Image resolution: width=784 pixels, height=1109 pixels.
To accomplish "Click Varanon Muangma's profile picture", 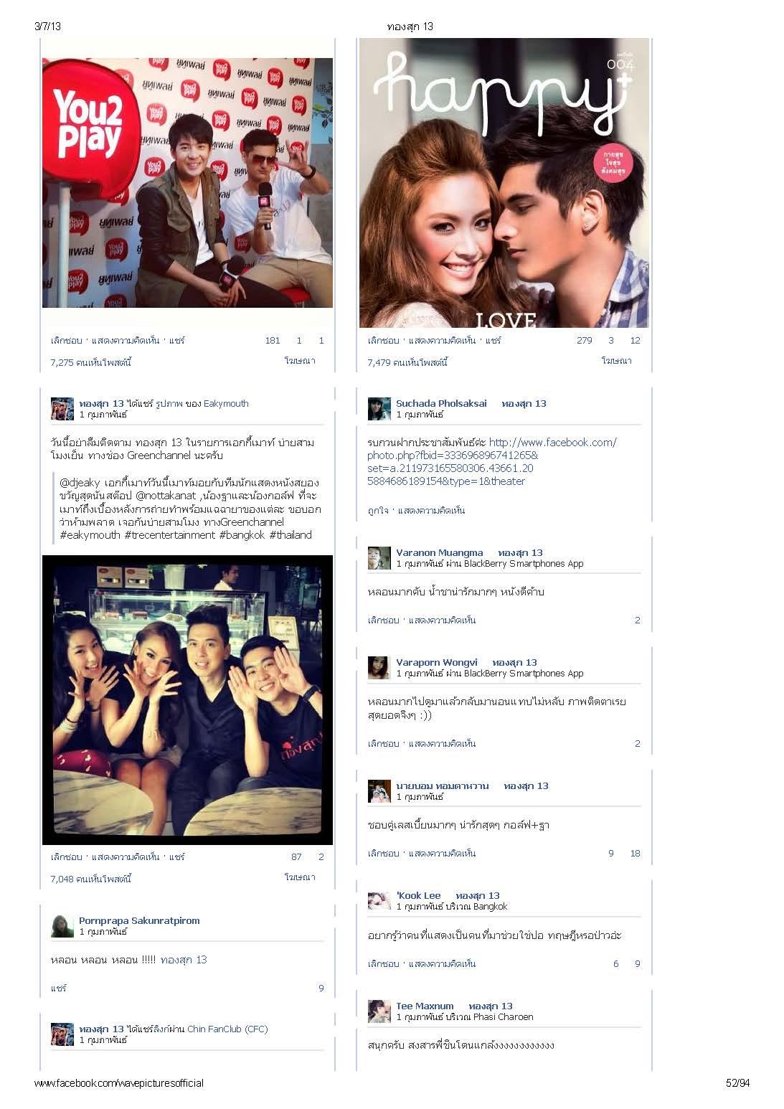I will pos(379,558).
